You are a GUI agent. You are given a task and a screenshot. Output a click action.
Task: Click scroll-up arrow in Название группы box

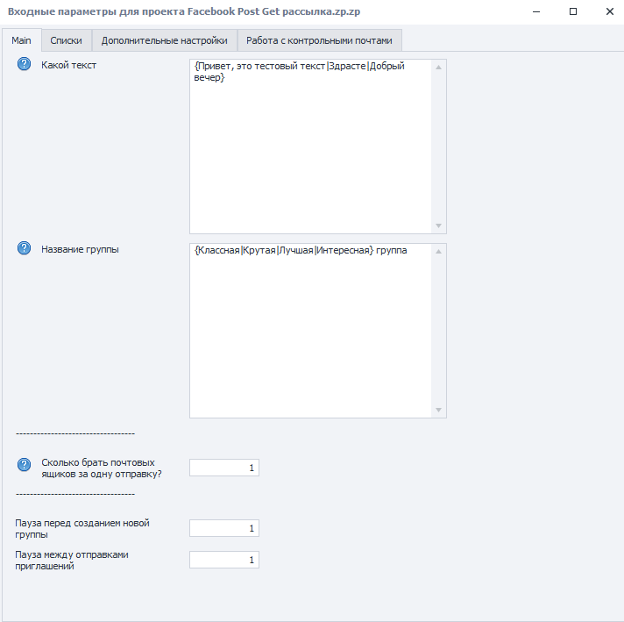[x=438, y=251]
